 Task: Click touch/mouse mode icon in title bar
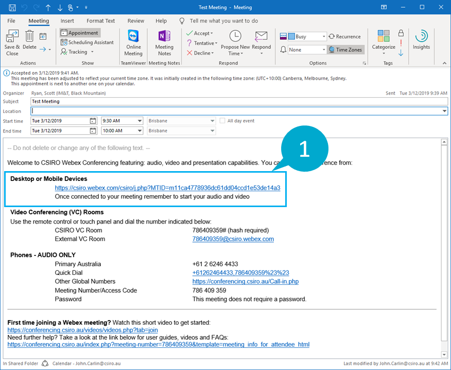[x=71, y=8]
